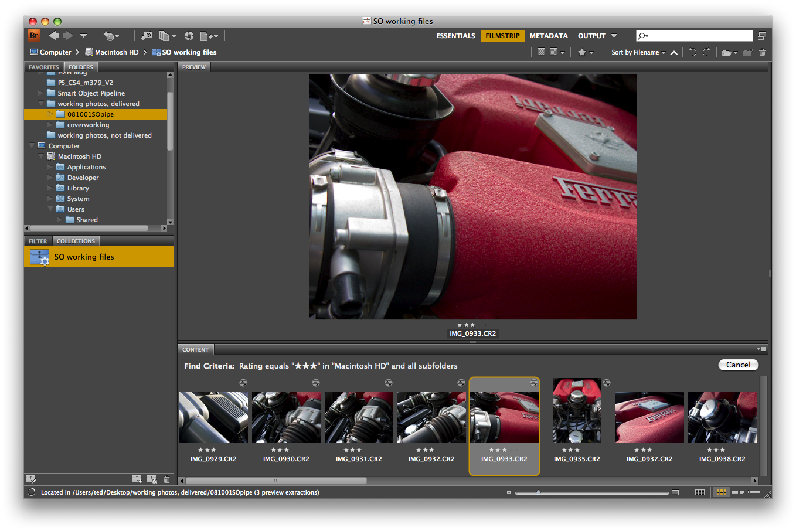Go forward with the right arrow
Image resolution: width=796 pixels, height=531 pixels.
pyautogui.click(x=68, y=36)
